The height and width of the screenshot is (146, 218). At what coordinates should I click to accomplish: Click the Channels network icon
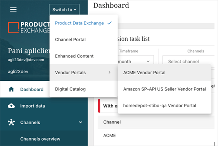tap(11, 122)
